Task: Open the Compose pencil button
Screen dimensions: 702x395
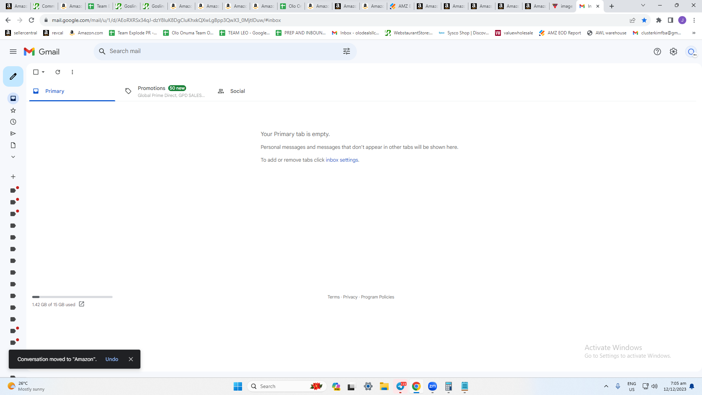Action: [x=13, y=76]
